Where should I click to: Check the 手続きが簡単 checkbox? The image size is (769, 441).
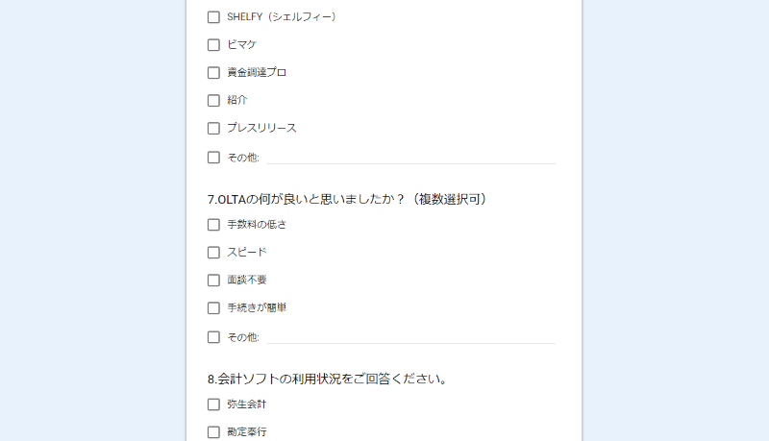point(213,307)
